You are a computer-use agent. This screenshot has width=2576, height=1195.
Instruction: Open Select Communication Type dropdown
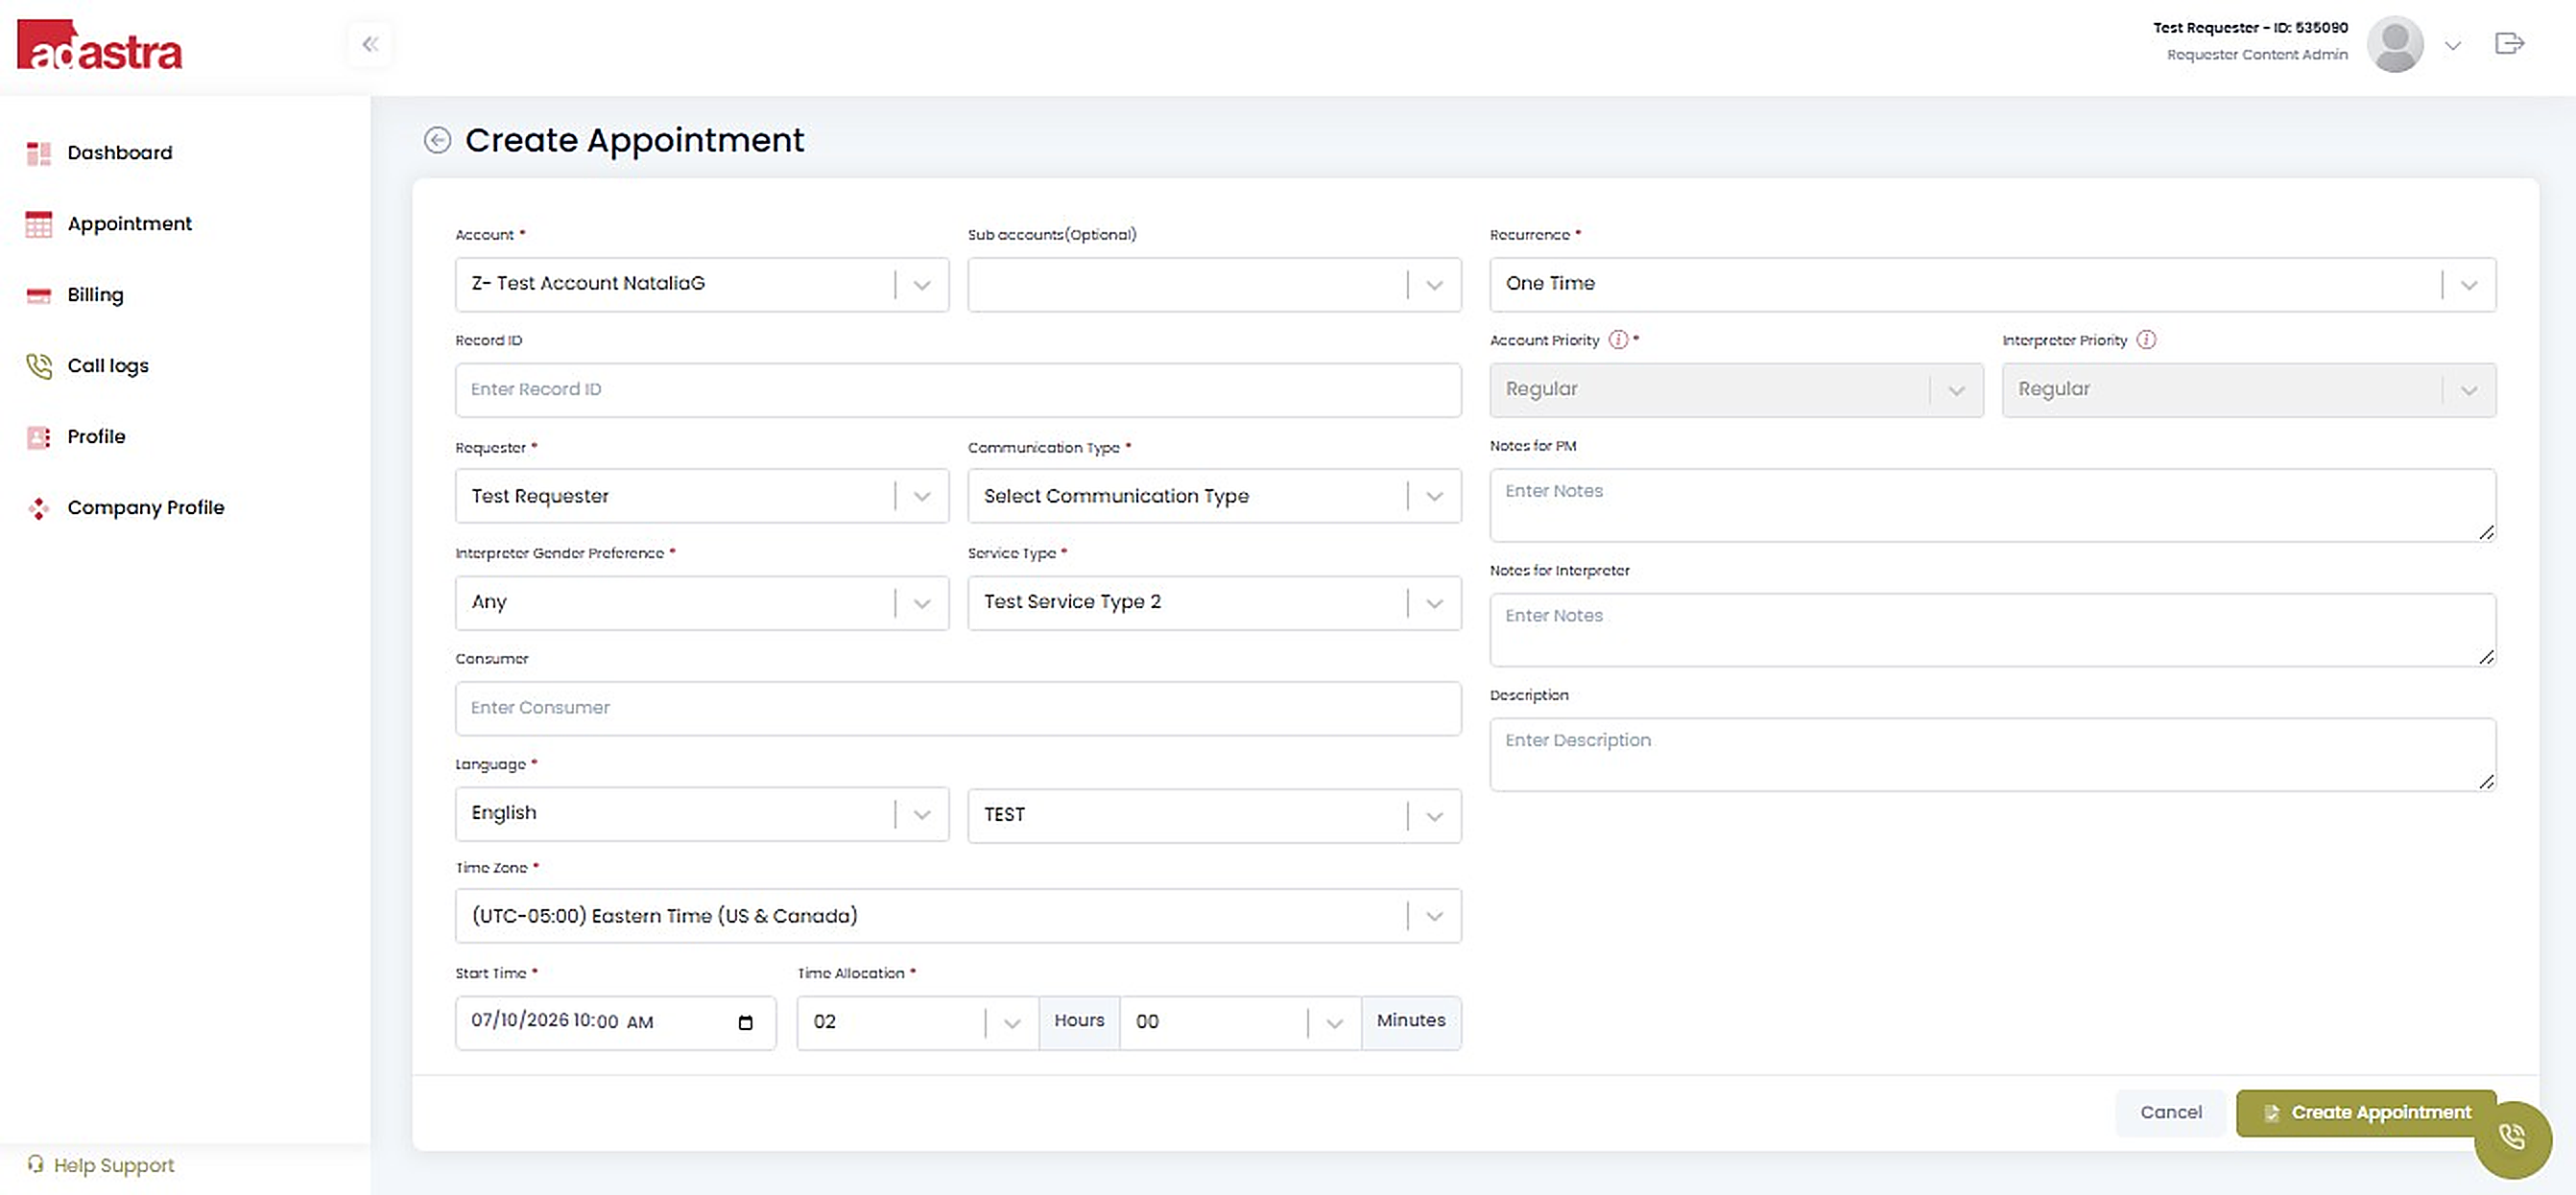pos(1214,496)
